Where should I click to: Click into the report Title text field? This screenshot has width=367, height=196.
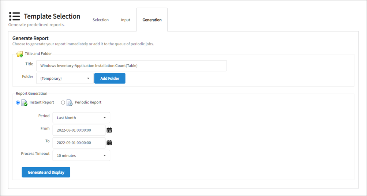131,66
